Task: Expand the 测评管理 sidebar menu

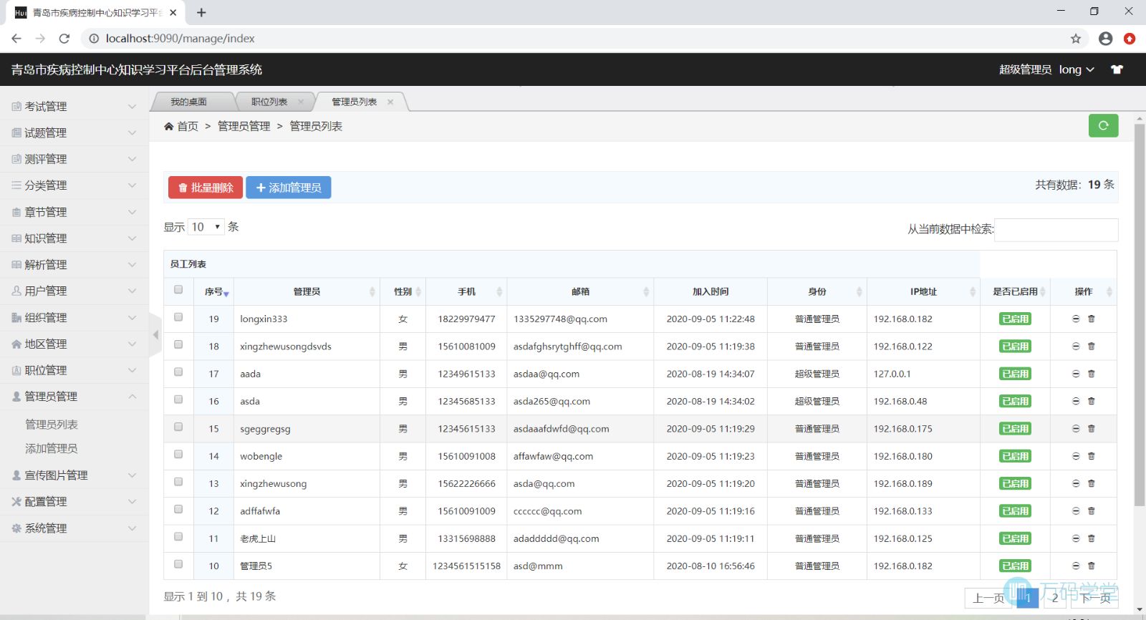Action: pos(74,159)
